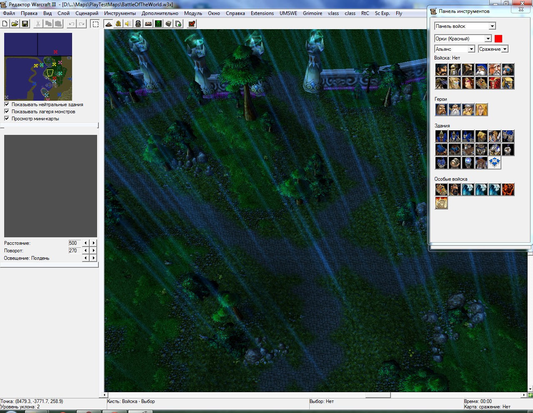533x413 pixels.
Task: Open the Object Manager cube icon
Action: click(168, 24)
